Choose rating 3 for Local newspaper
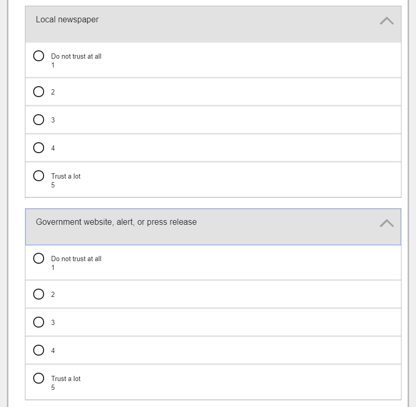Screen dimensions: 416x407 coord(39,120)
